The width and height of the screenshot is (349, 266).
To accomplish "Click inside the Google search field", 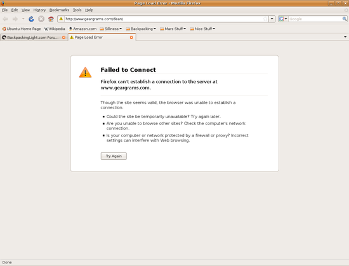I will [315, 19].
